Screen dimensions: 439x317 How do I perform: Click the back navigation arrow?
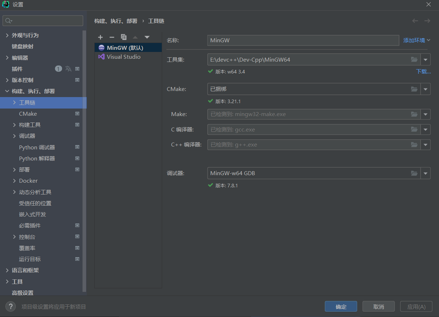415,21
